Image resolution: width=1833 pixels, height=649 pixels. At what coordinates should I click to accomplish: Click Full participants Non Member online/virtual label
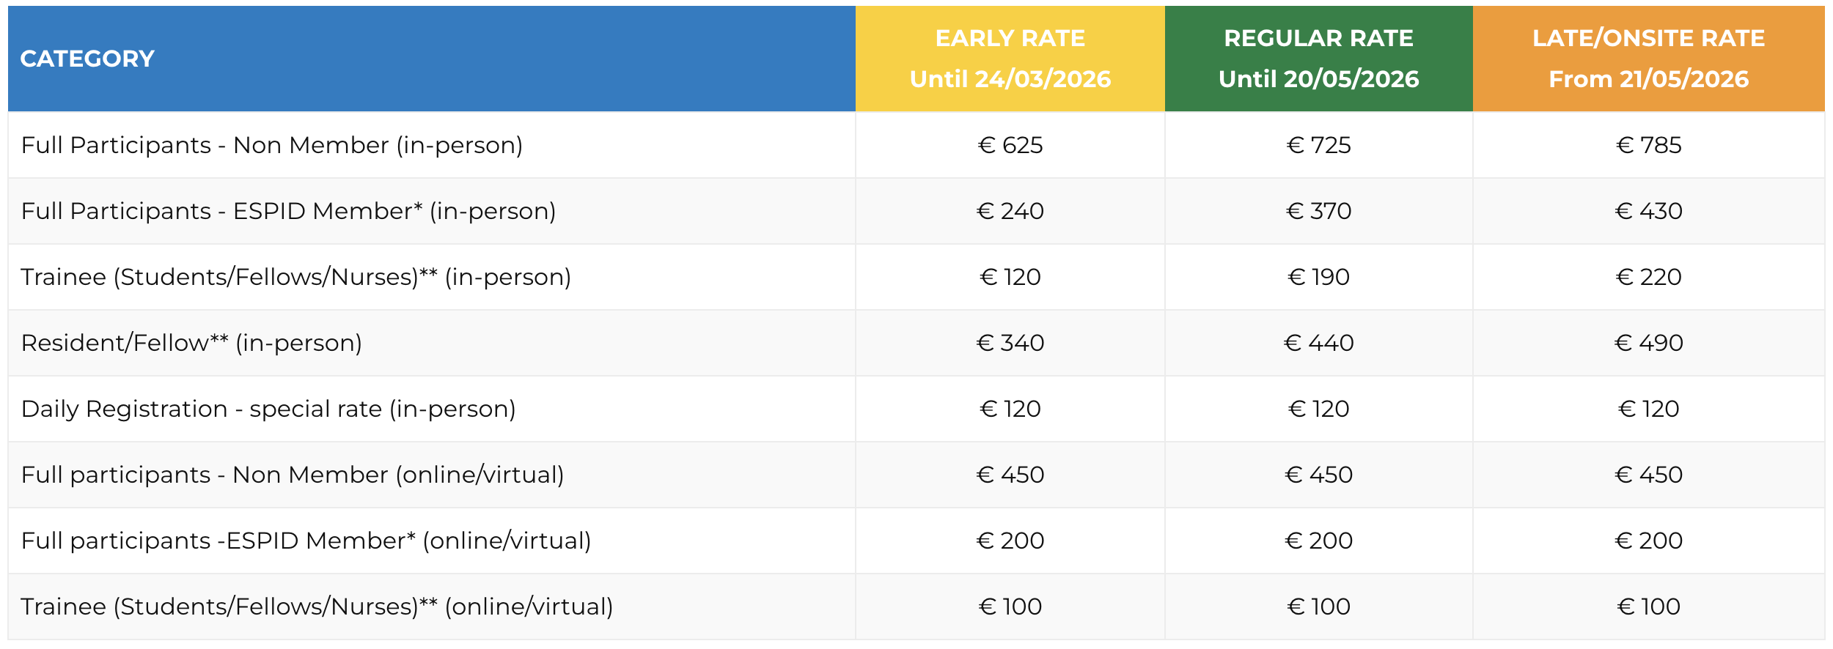293,475
